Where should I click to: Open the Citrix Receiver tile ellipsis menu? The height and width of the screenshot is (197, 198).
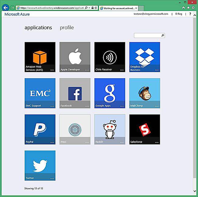[122, 70]
